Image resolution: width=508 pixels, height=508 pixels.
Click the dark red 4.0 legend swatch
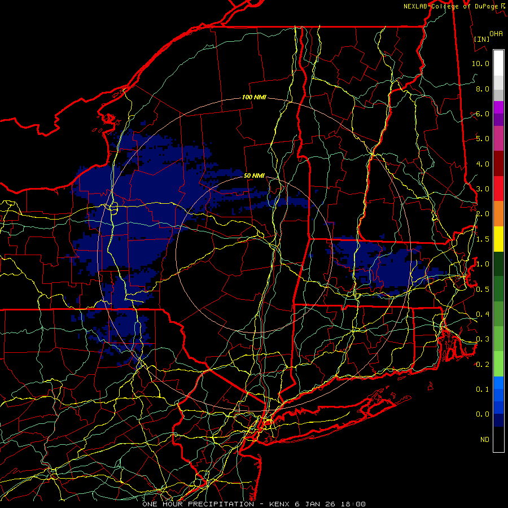[498, 164]
